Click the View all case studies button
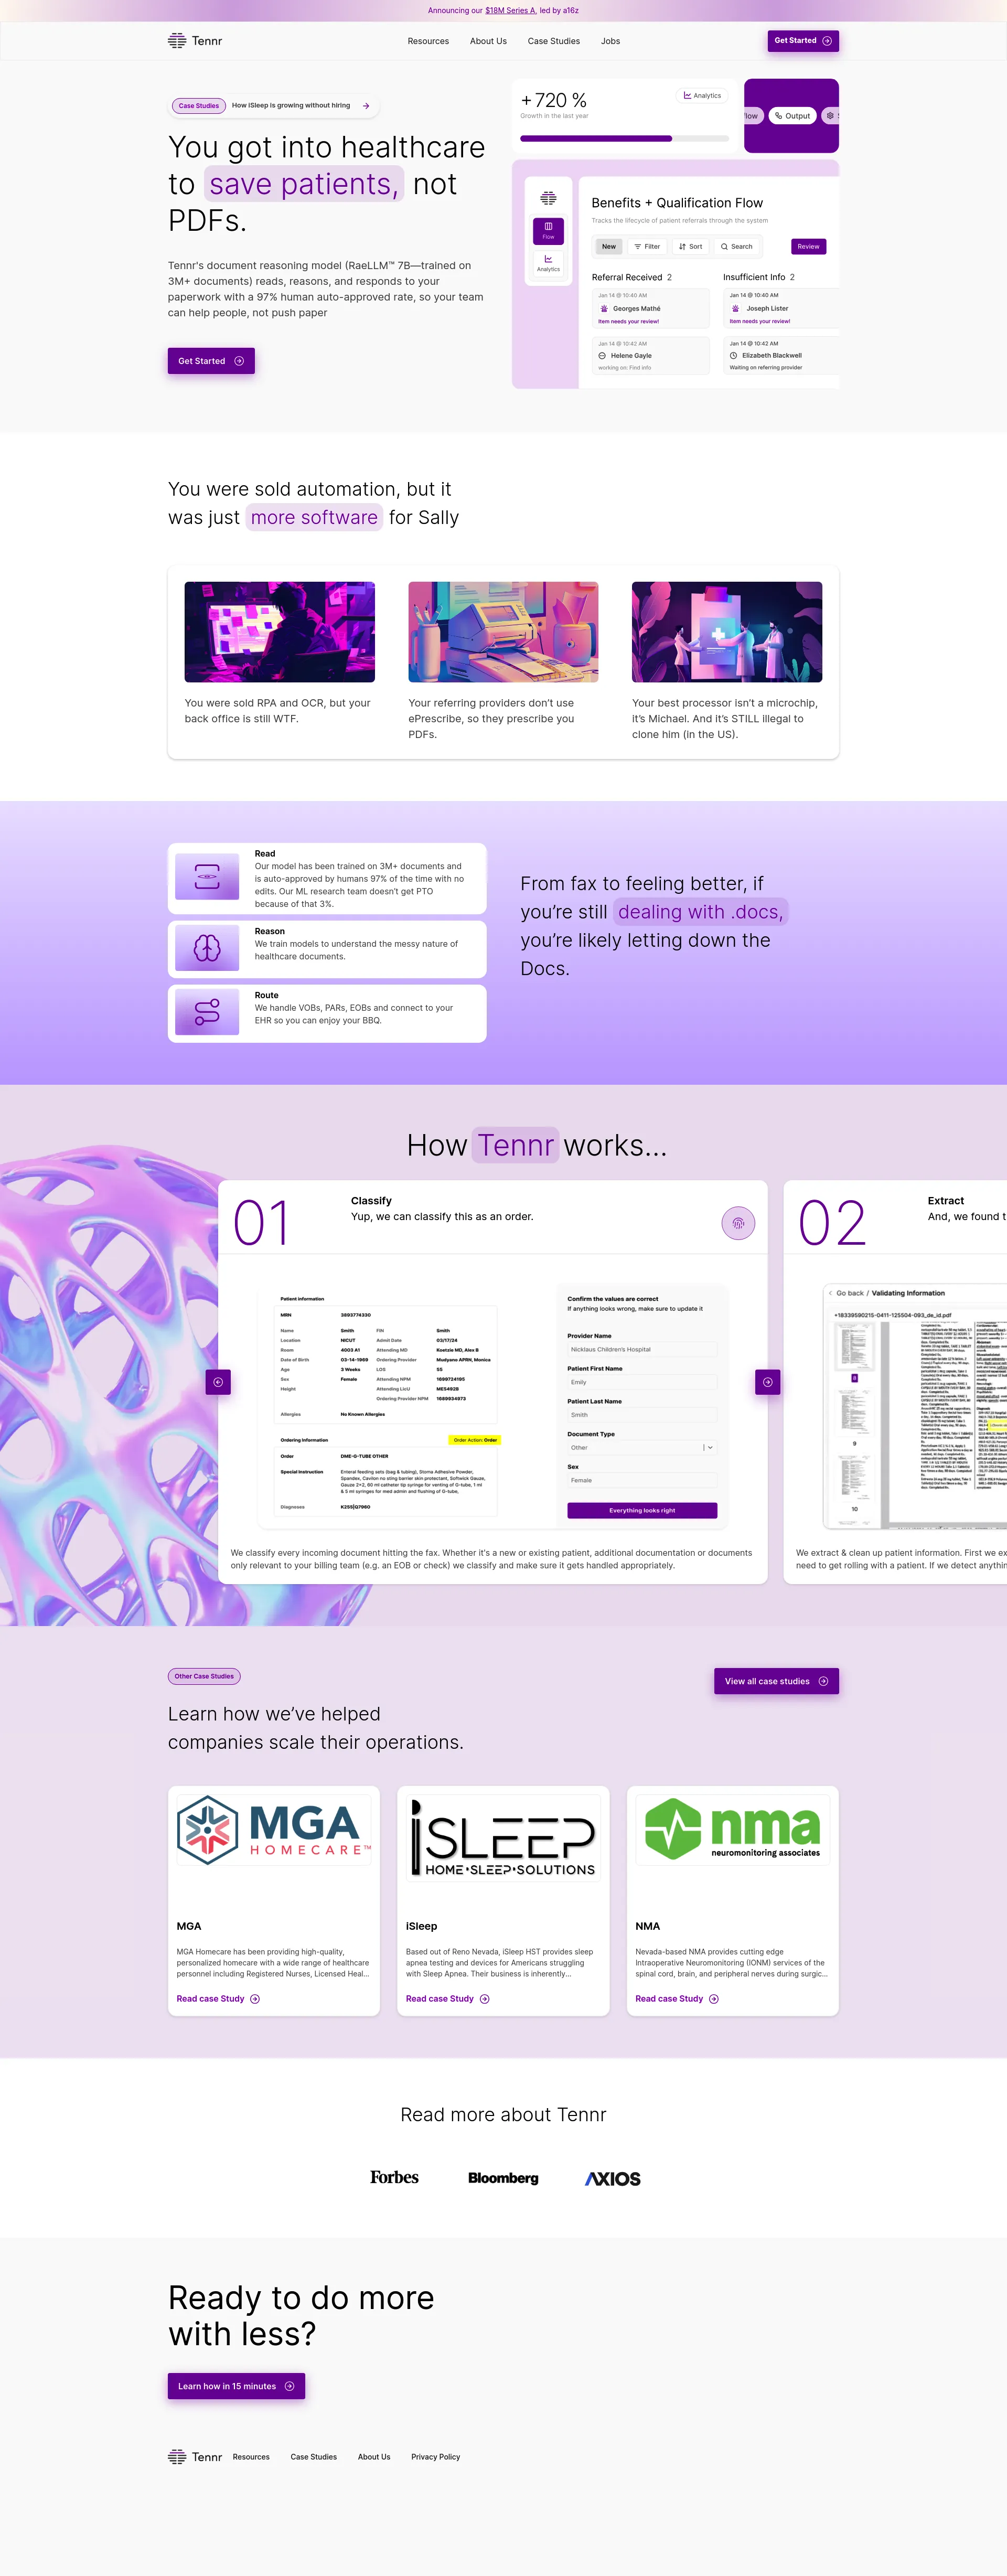The height and width of the screenshot is (2576, 1007). (x=776, y=1681)
